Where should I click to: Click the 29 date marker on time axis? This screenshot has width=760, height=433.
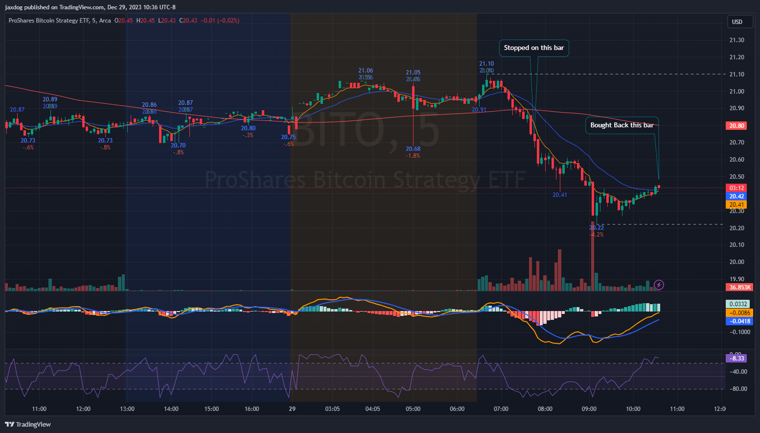[292, 409]
